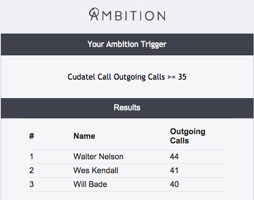
Task: Click Walter Nelson's 44 call count
Action: pyautogui.click(x=174, y=157)
